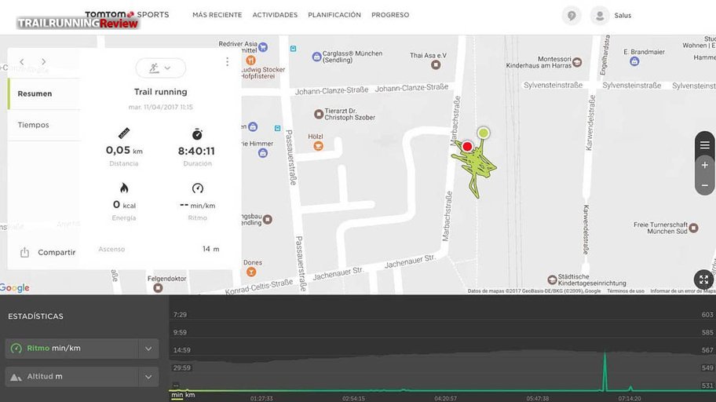Click the pace spike in chart
Screen dimensions: 716x402
click(605, 371)
